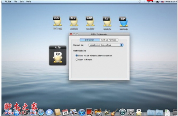Close the ALZip Preferences window

point(71,34)
